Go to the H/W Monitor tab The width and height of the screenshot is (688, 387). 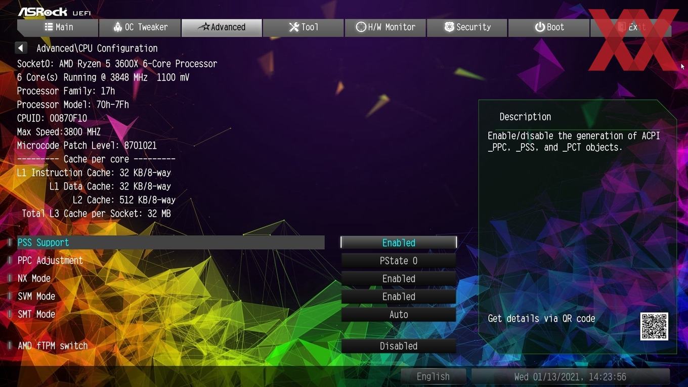[385, 27]
